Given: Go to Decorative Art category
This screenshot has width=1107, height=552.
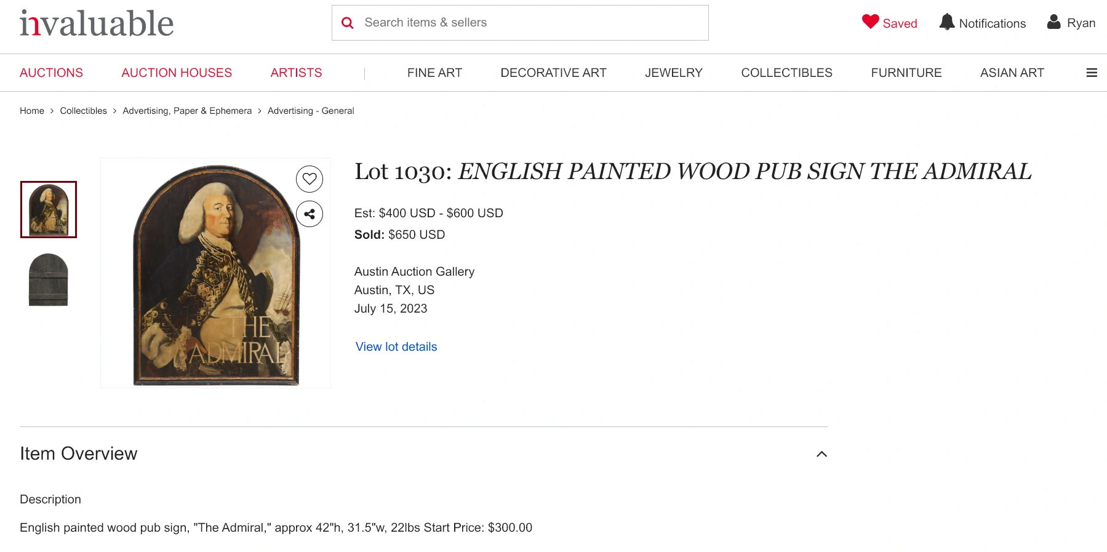Looking at the screenshot, I should tap(553, 73).
